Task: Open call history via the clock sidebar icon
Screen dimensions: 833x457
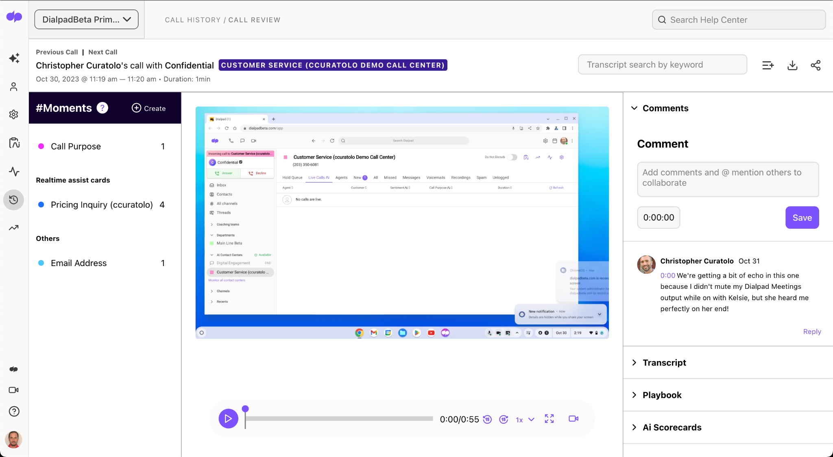Action: [14, 200]
